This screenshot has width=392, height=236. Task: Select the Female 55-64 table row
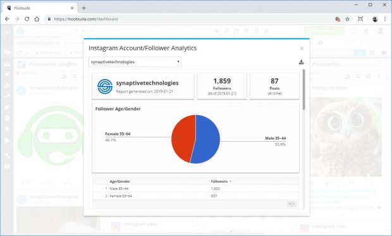(x=195, y=196)
